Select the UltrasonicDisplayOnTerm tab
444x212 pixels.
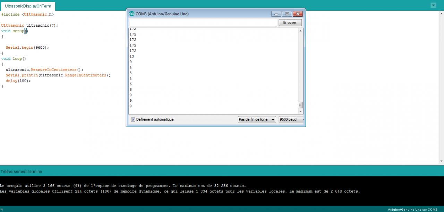pyautogui.click(x=28, y=6)
